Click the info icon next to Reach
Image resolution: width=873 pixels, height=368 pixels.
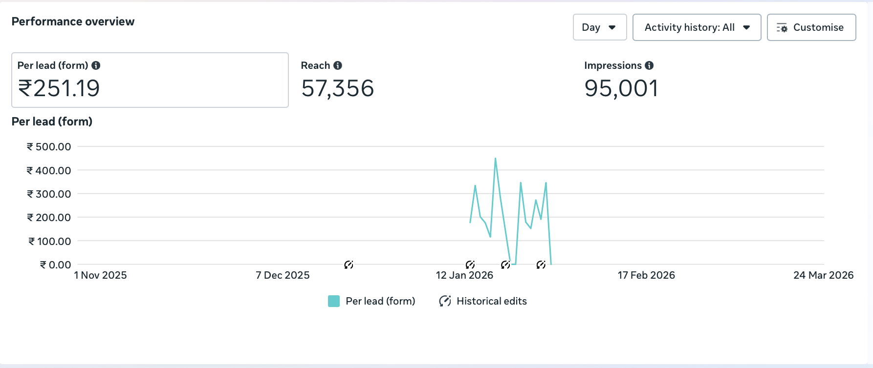click(x=338, y=65)
